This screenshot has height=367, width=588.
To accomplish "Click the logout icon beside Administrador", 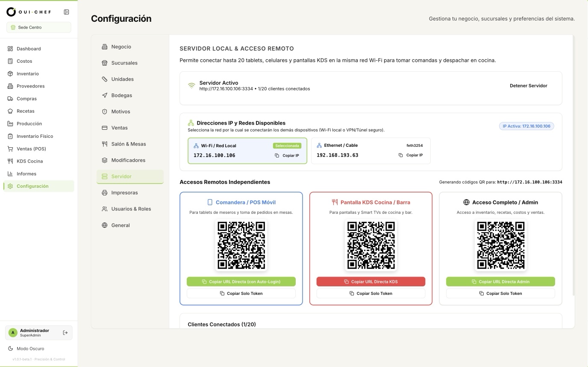I will [x=65, y=333].
